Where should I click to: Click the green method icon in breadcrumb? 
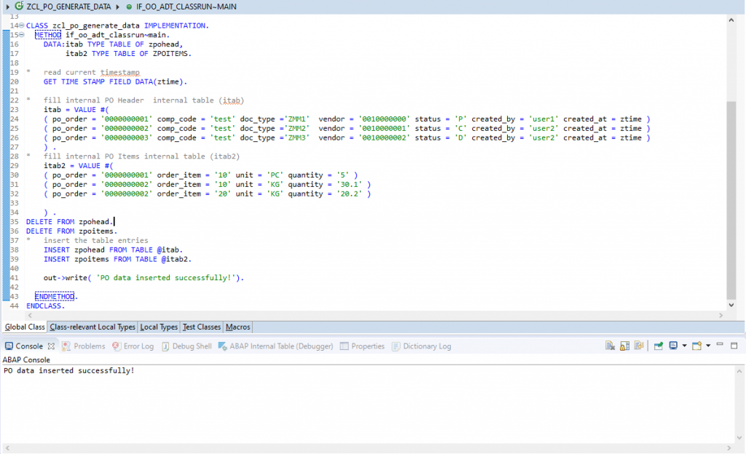pos(129,7)
